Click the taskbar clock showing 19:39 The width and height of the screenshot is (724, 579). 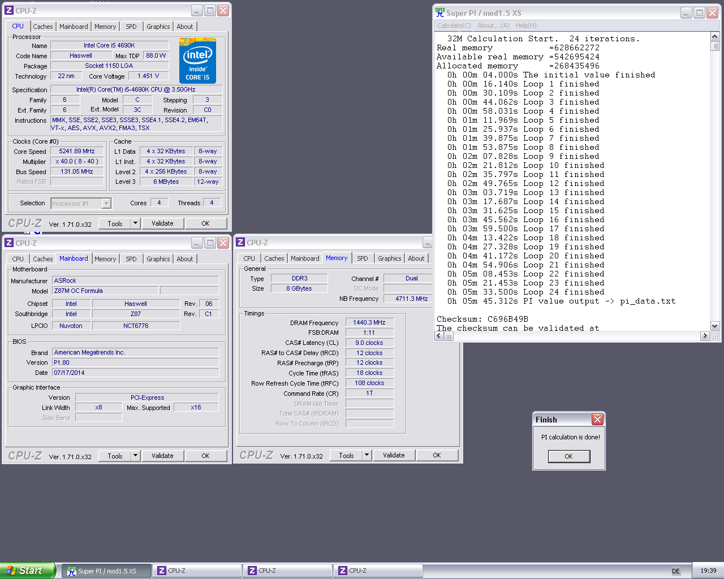(708, 571)
